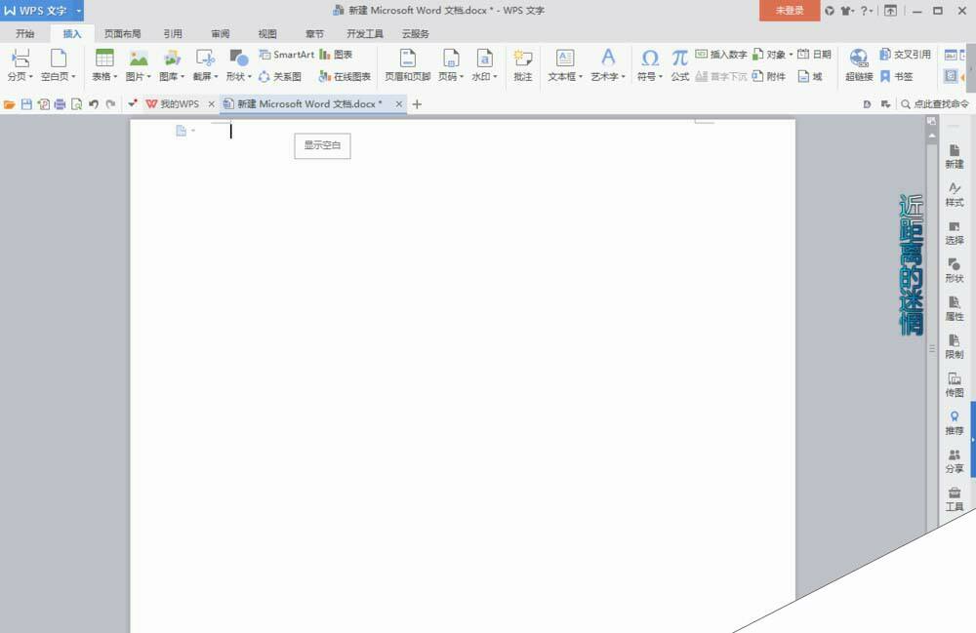Switch to the 云服务 ribbon tab
Screen dimensions: 976x633
pyautogui.click(x=415, y=33)
